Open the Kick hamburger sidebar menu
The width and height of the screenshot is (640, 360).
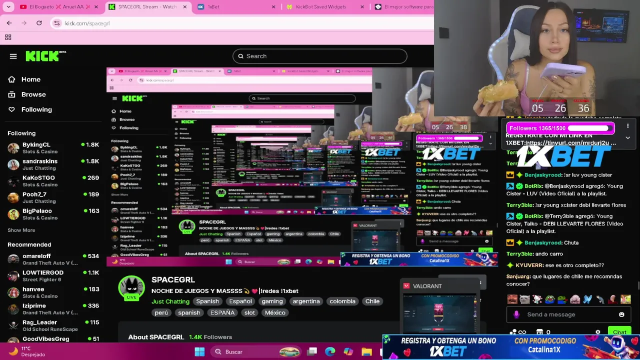coord(13,56)
